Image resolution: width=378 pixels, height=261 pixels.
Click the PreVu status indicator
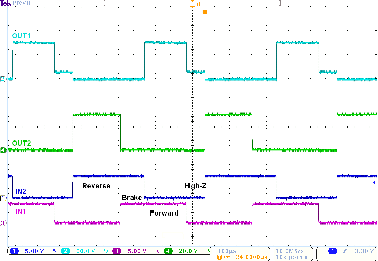click(21, 3)
